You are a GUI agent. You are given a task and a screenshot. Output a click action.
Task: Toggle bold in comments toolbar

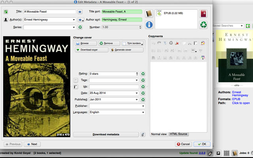[153, 58]
